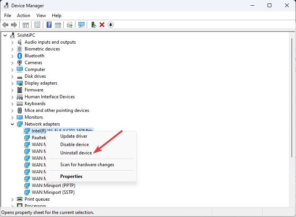
Task: Open the Help menu
Action: [56, 16]
